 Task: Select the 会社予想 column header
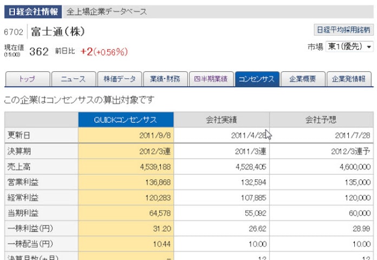pos(321,119)
